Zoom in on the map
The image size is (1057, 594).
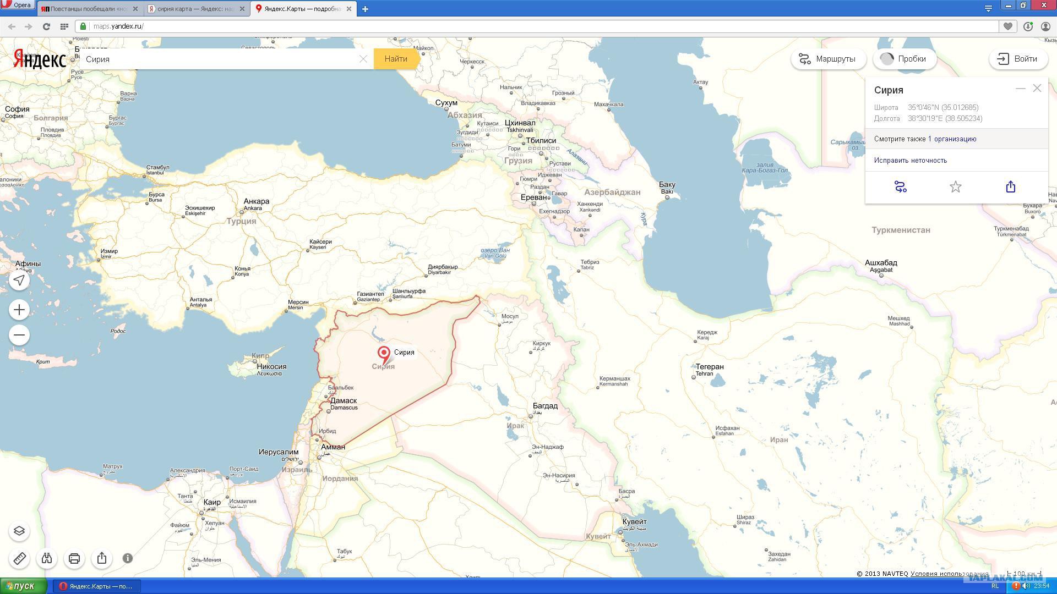(19, 310)
